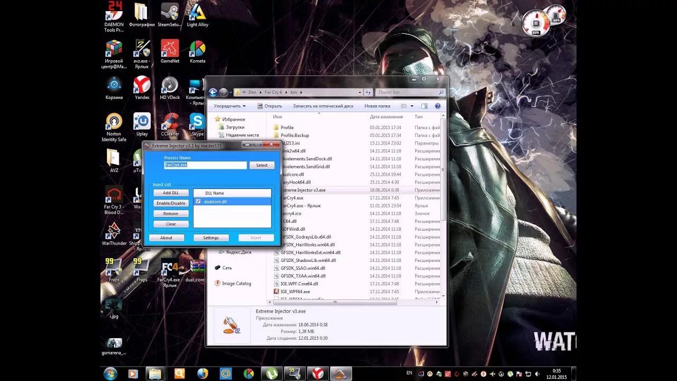The width and height of the screenshot is (677, 381).
Task: Click the Explorer search box
Action: pos(410,92)
